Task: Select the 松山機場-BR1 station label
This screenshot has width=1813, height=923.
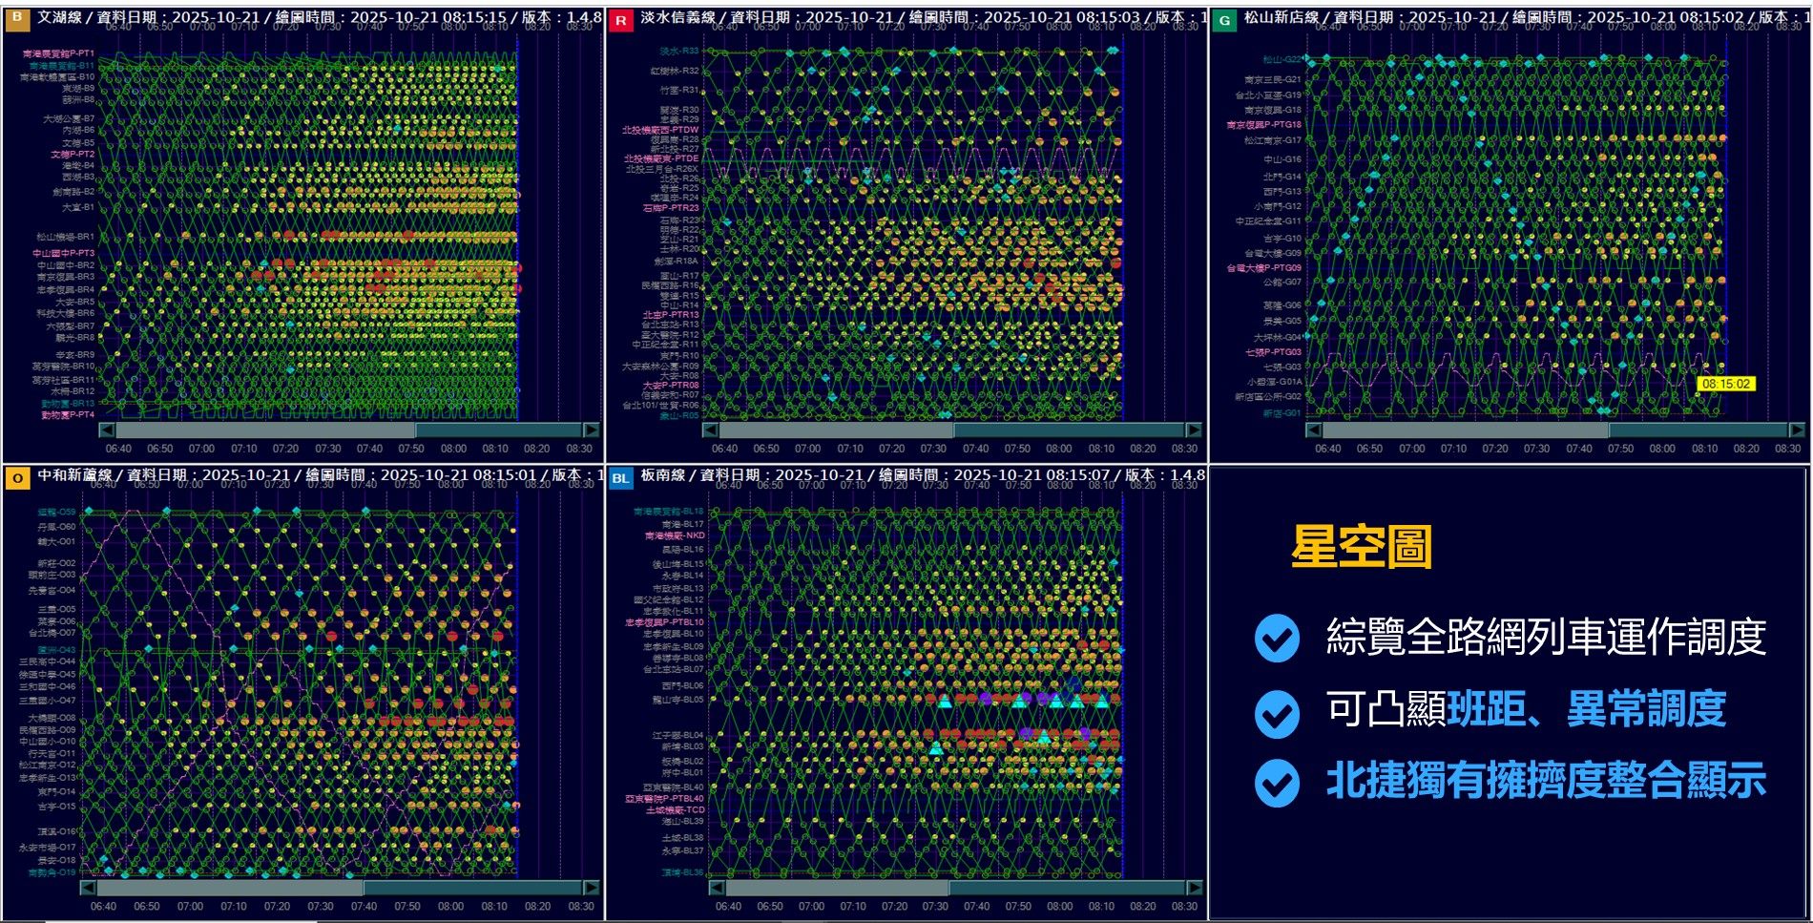Action: pos(66,237)
